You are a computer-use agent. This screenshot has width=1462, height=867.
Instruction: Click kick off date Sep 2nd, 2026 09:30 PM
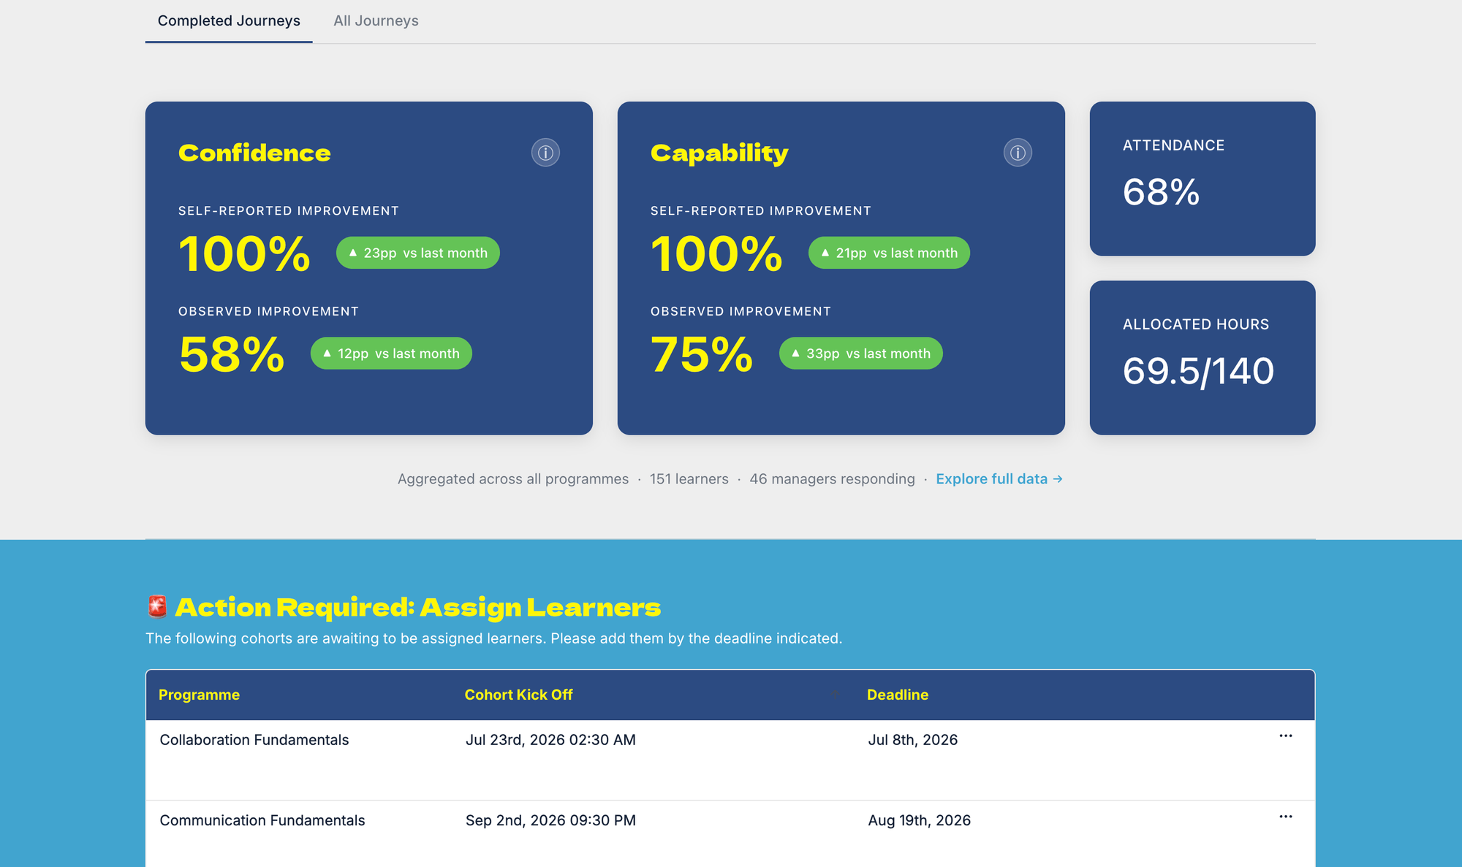tap(550, 820)
